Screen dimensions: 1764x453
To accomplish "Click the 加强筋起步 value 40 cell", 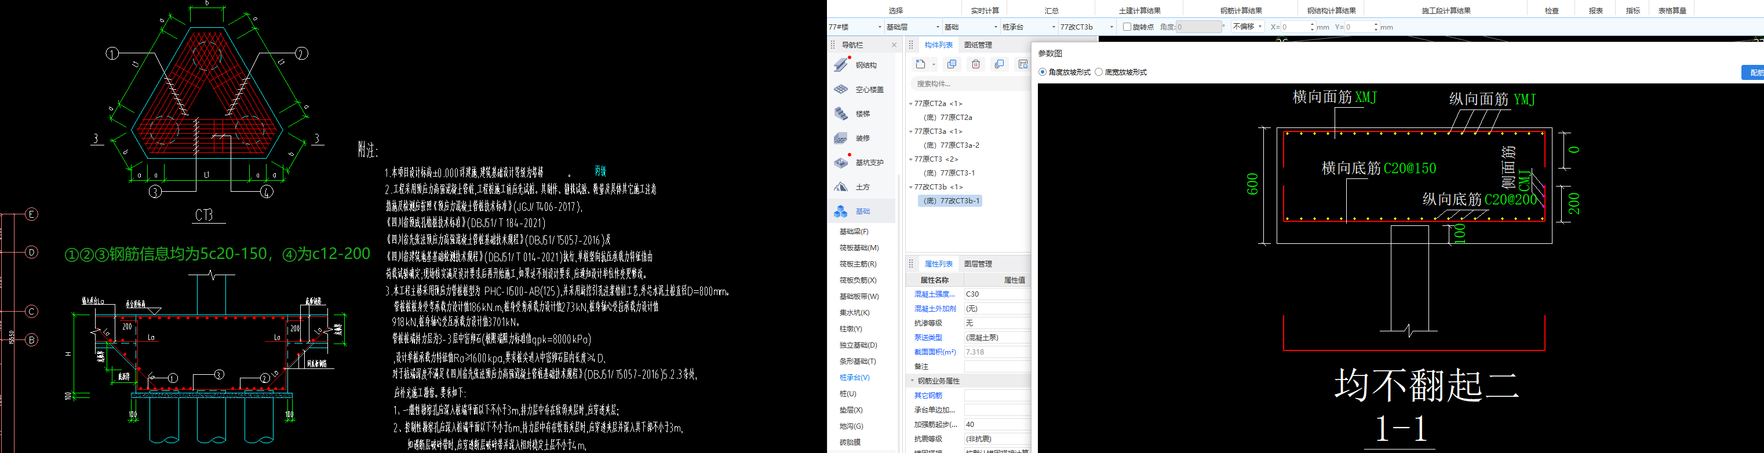I will pyautogui.click(x=997, y=425).
